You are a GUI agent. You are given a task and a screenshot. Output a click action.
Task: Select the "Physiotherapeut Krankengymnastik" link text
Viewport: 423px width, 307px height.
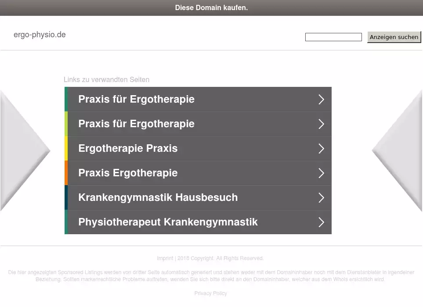pos(168,222)
